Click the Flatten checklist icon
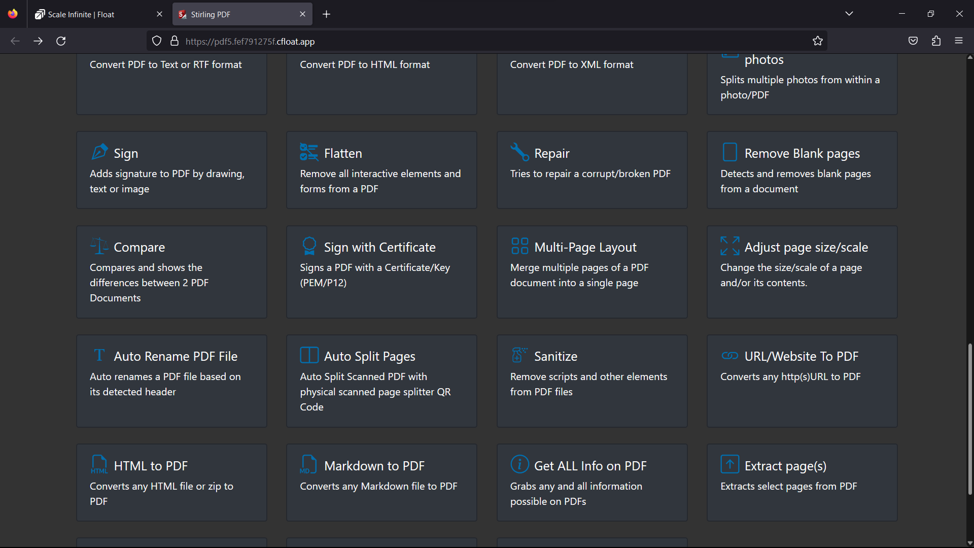 [309, 152]
